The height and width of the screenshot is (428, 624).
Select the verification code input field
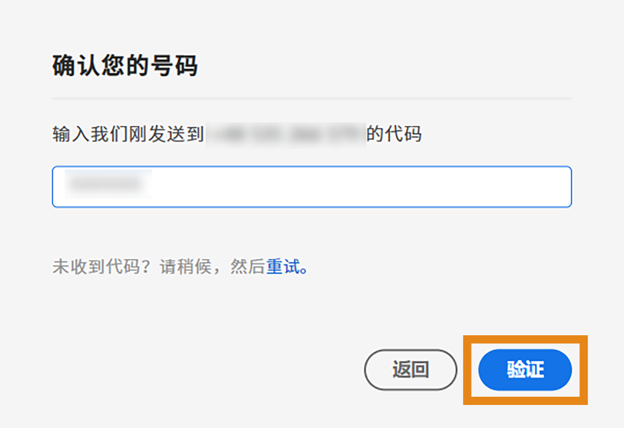(312, 187)
